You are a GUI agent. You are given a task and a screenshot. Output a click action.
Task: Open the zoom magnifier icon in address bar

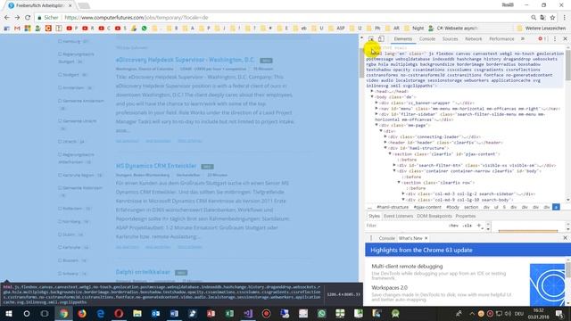pos(534,18)
